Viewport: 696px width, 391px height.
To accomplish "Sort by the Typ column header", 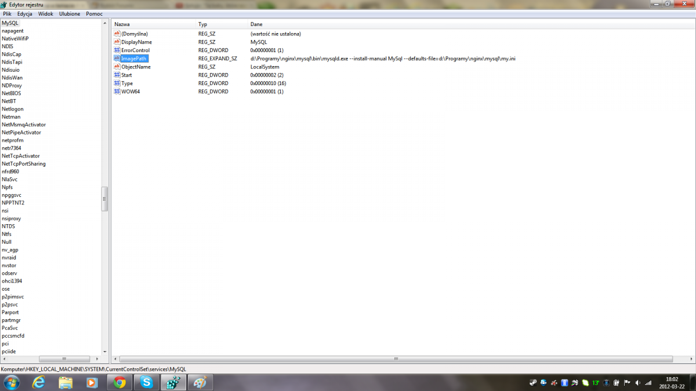I will click(222, 24).
